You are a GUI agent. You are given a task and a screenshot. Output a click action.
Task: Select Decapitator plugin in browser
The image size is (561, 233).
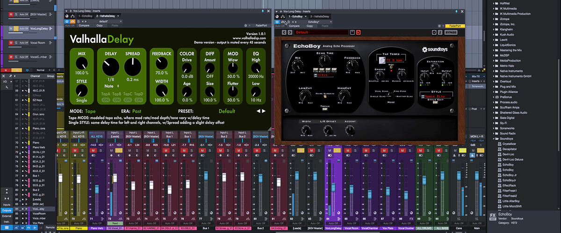[x=510, y=149]
